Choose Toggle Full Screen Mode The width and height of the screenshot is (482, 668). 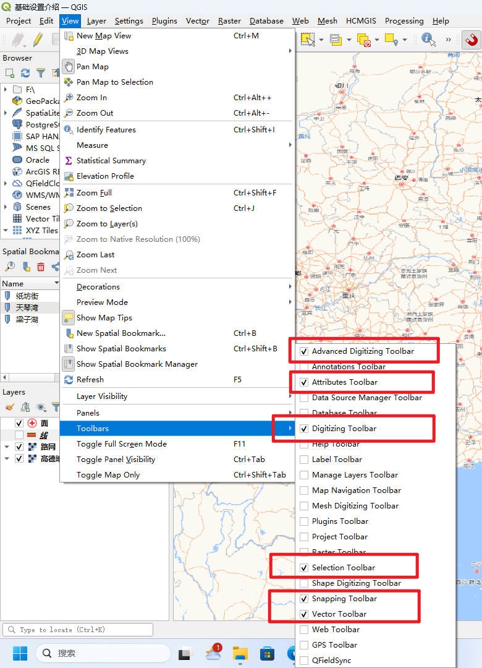[177, 444]
